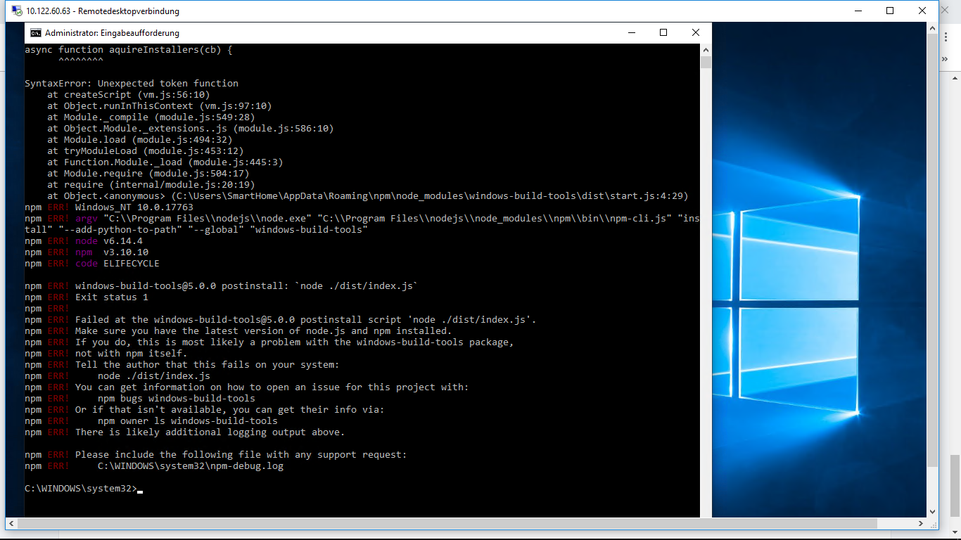Screen dimensions: 961x540
Task: Click 'at Module.load (module.js:494:32)' line
Action: point(140,140)
